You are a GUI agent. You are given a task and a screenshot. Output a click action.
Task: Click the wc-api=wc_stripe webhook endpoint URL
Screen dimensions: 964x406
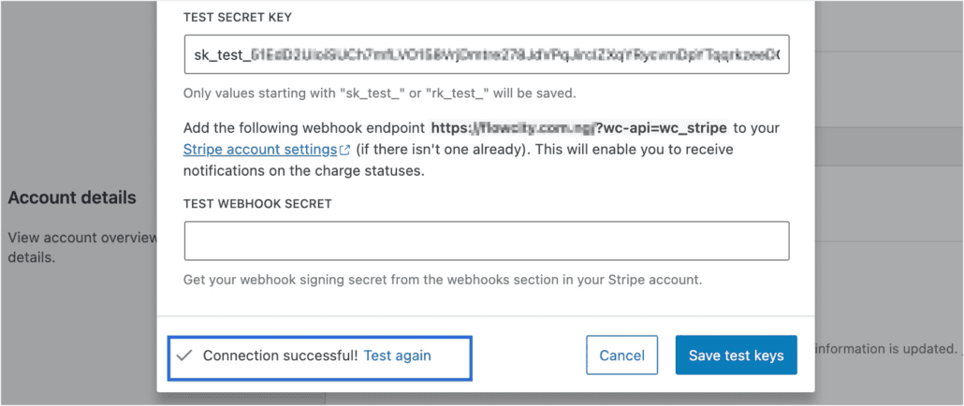(x=579, y=128)
